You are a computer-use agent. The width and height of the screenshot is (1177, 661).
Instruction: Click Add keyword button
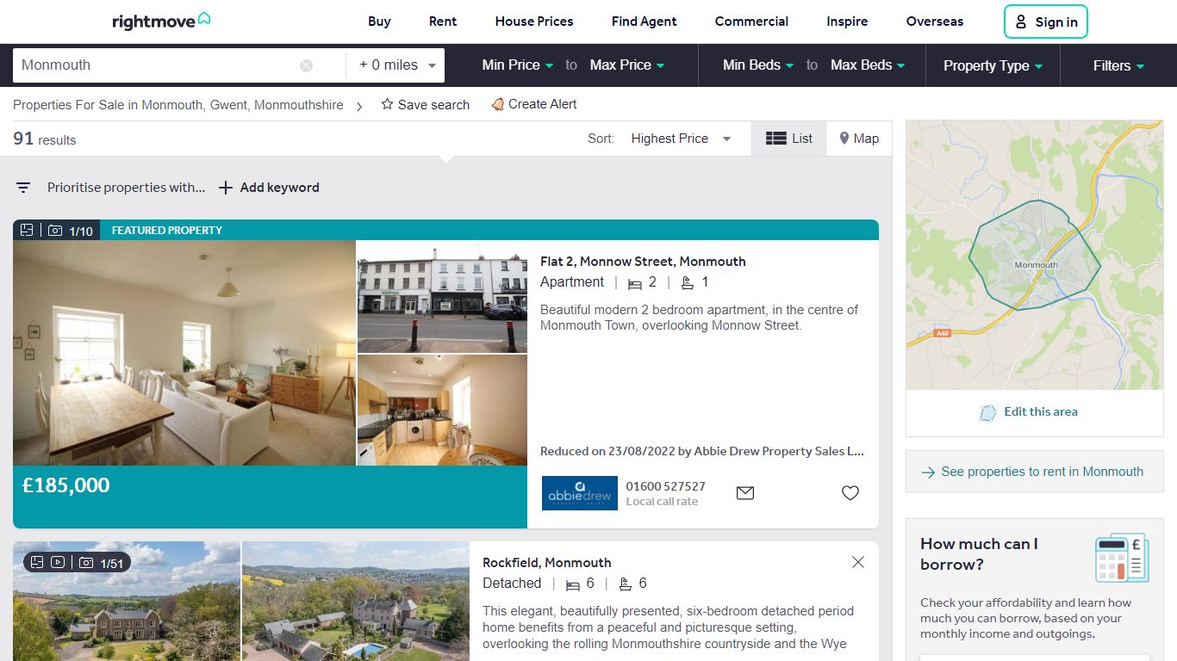coord(269,188)
